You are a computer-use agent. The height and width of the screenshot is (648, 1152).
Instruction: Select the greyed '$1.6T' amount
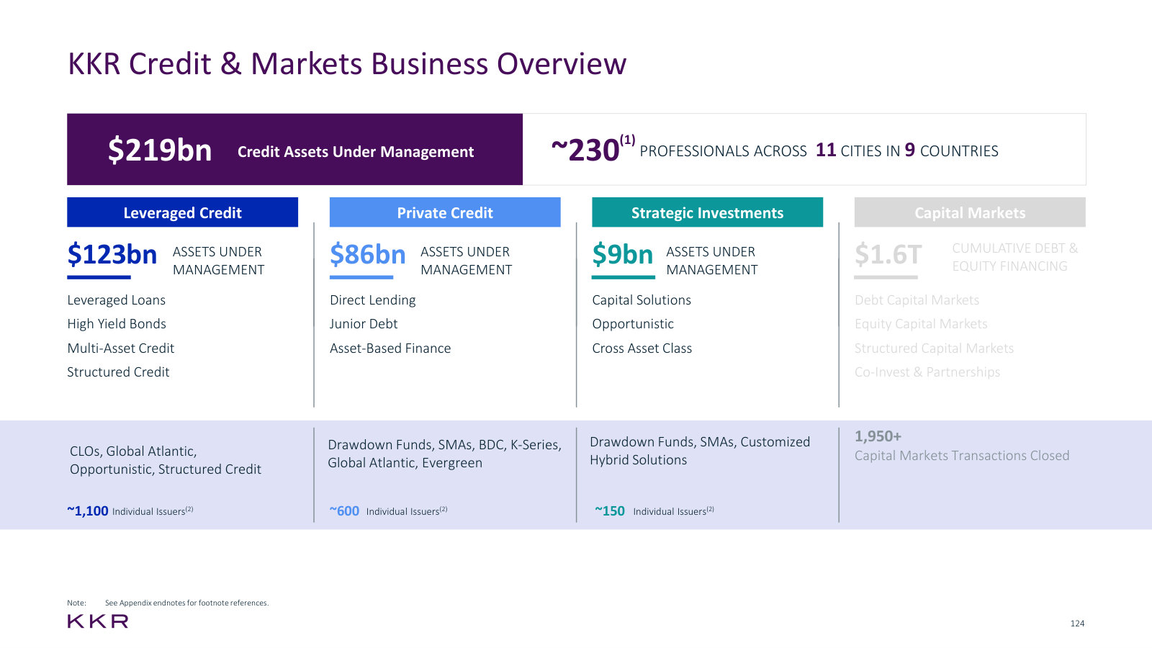click(x=888, y=255)
